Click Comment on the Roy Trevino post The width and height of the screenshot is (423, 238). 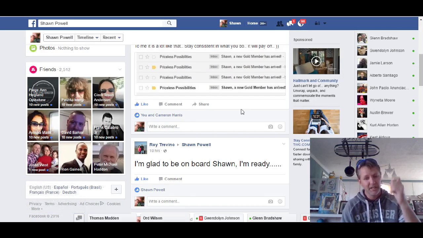pyautogui.click(x=170, y=179)
